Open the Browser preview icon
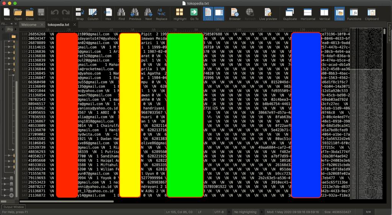The width and height of the screenshot is (392, 215). (235, 13)
